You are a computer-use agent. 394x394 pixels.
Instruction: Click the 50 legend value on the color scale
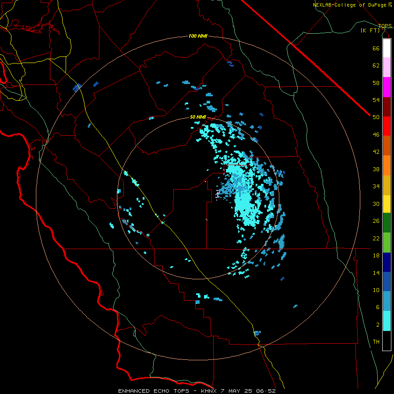click(376, 117)
